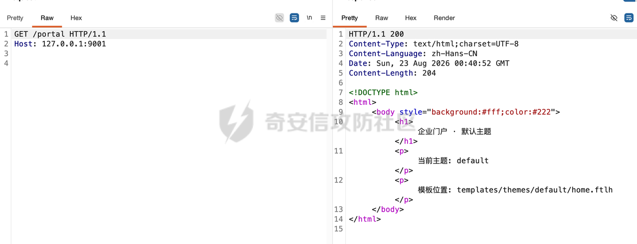Switch response view to Raw tab
Screen dimensions: 637x244
point(382,18)
